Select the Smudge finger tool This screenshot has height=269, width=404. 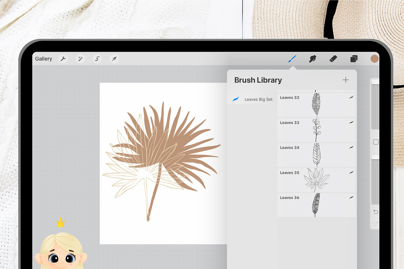click(312, 59)
